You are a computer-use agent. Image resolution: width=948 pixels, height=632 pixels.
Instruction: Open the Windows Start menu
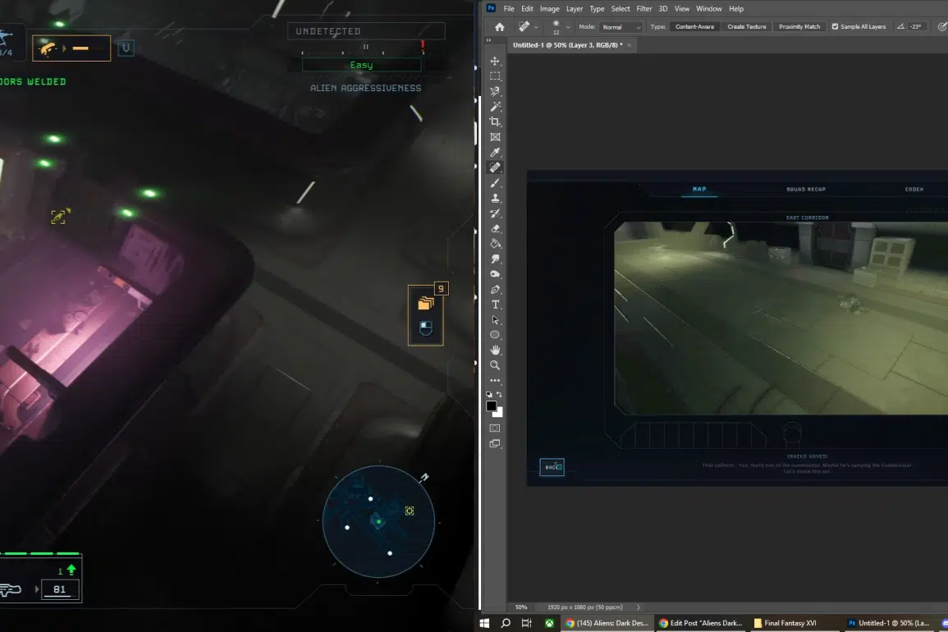tap(484, 623)
